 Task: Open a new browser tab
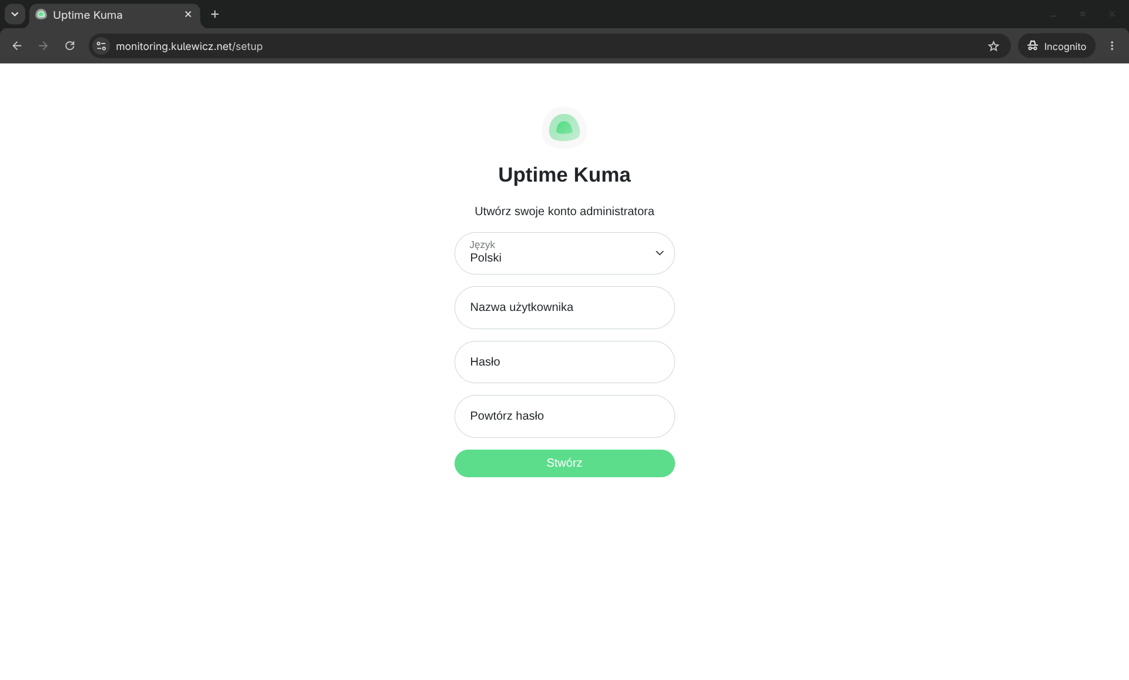pos(215,14)
